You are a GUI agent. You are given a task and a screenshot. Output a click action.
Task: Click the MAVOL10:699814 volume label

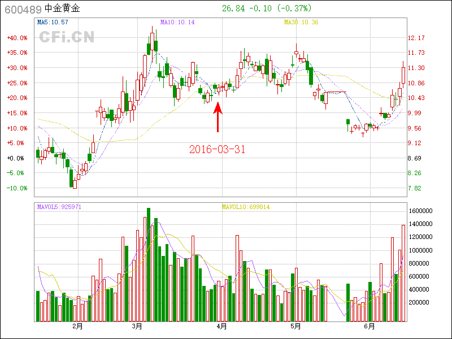(246, 207)
